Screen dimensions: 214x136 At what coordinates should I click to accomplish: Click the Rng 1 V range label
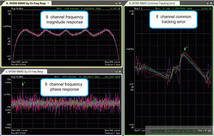pos(138,9)
